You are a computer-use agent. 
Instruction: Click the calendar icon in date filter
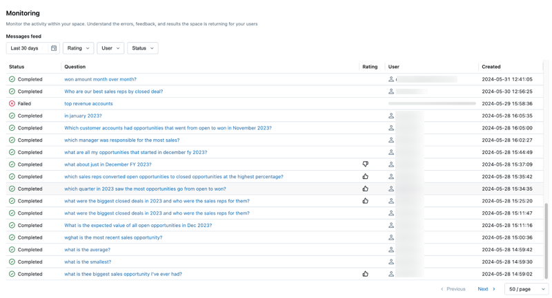54,48
